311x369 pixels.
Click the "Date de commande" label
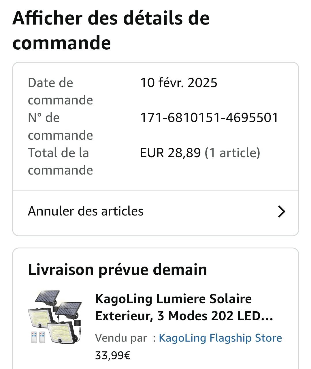coord(60,91)
